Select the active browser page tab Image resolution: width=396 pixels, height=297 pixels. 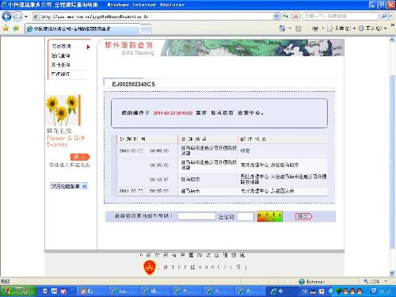pyautogui.click(x=82, y=29)
